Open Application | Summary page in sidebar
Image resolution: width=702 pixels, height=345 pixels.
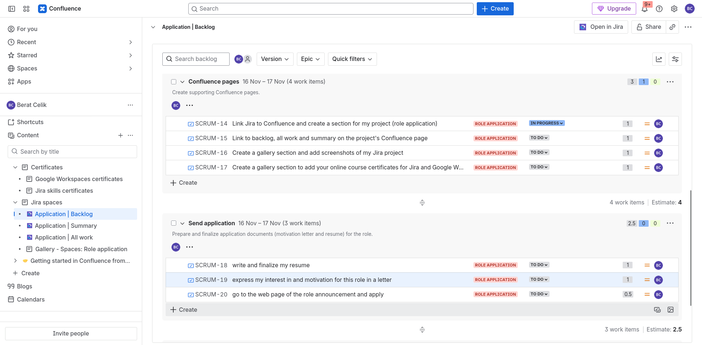point(66,226)
